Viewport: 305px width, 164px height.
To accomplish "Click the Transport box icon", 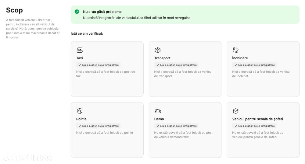I will tap(158, 50).
